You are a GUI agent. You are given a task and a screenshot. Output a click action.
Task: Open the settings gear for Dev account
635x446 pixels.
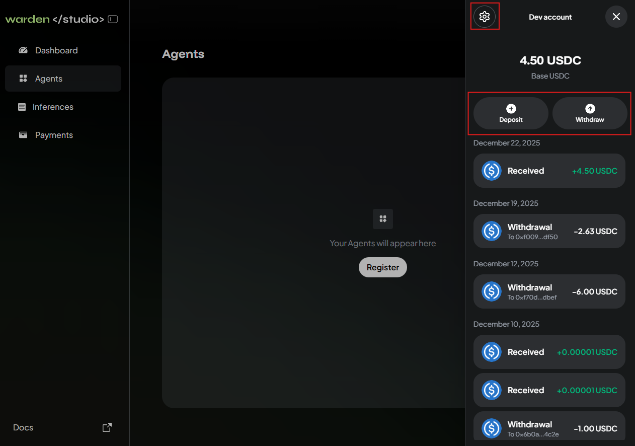[485, 16]
